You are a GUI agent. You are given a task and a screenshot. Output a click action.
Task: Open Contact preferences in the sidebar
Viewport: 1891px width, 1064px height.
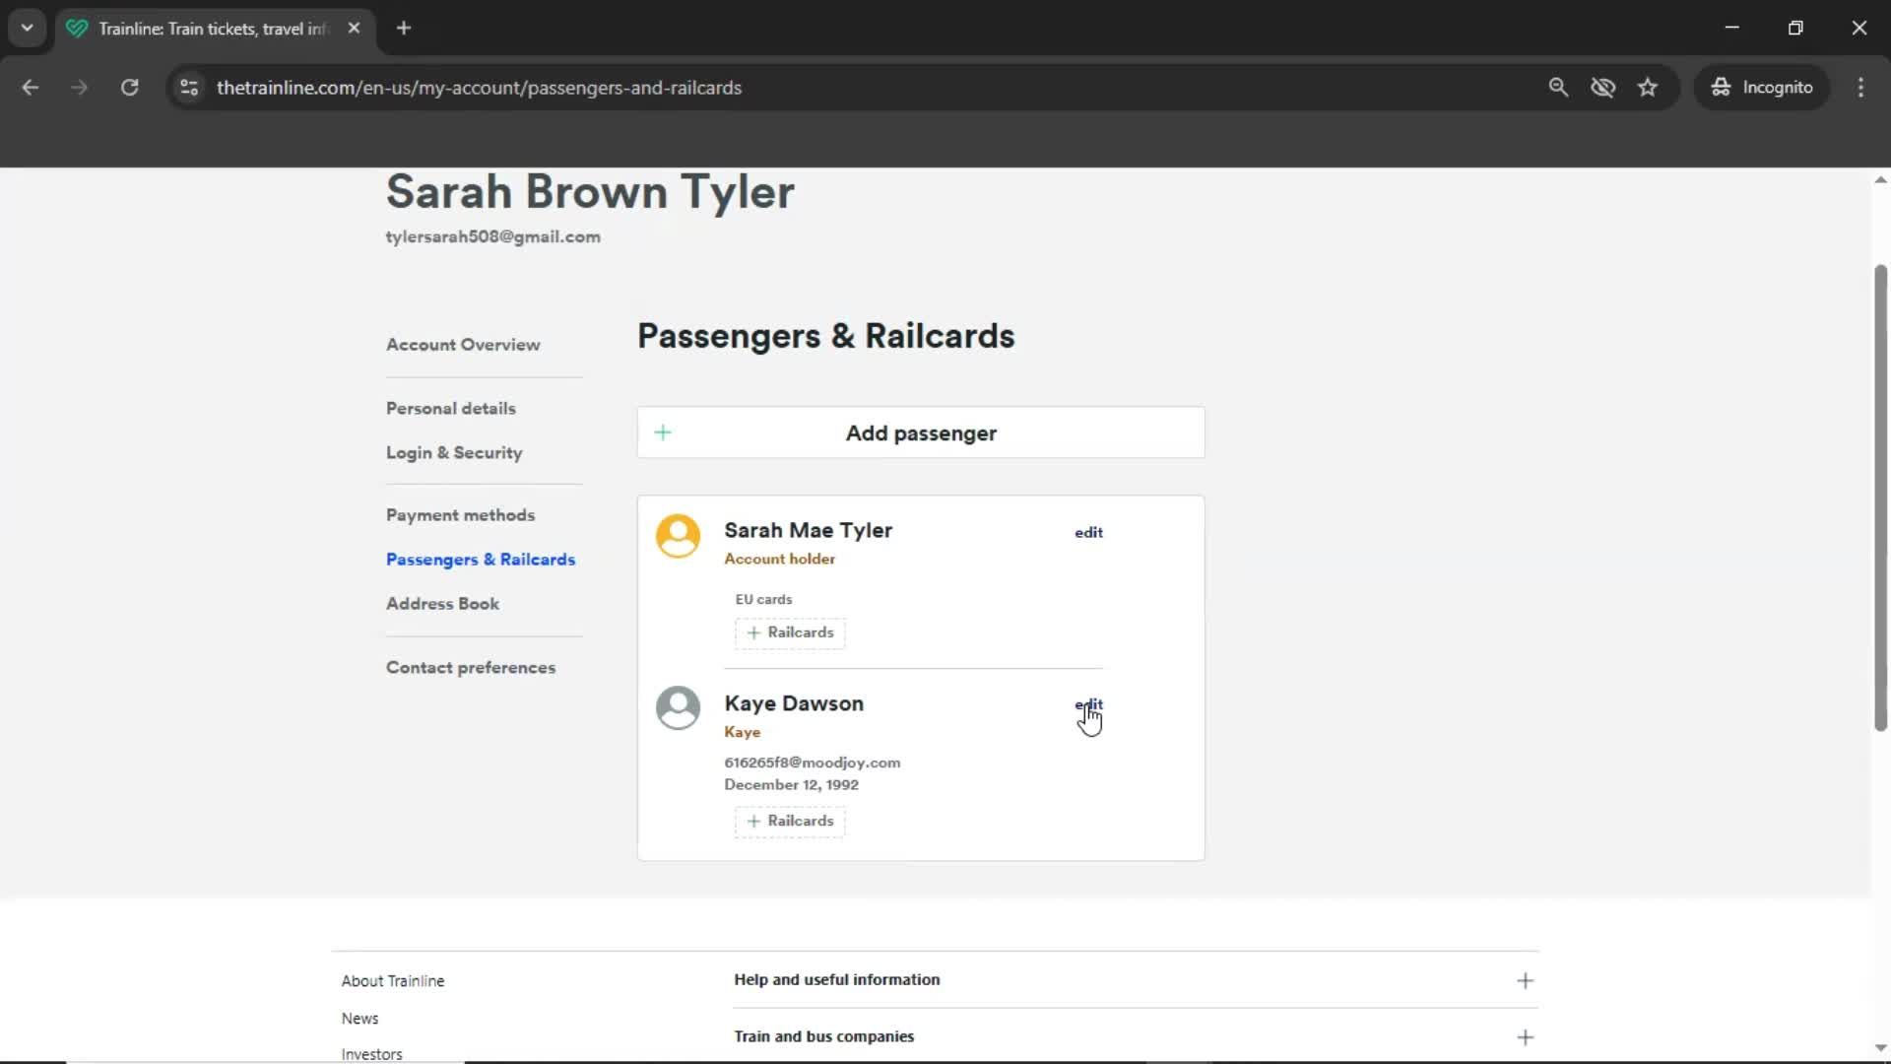(x=471, y=667)
